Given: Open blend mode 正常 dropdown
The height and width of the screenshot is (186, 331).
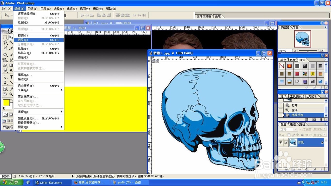Looking at the screenshot, I should [296, 129].
